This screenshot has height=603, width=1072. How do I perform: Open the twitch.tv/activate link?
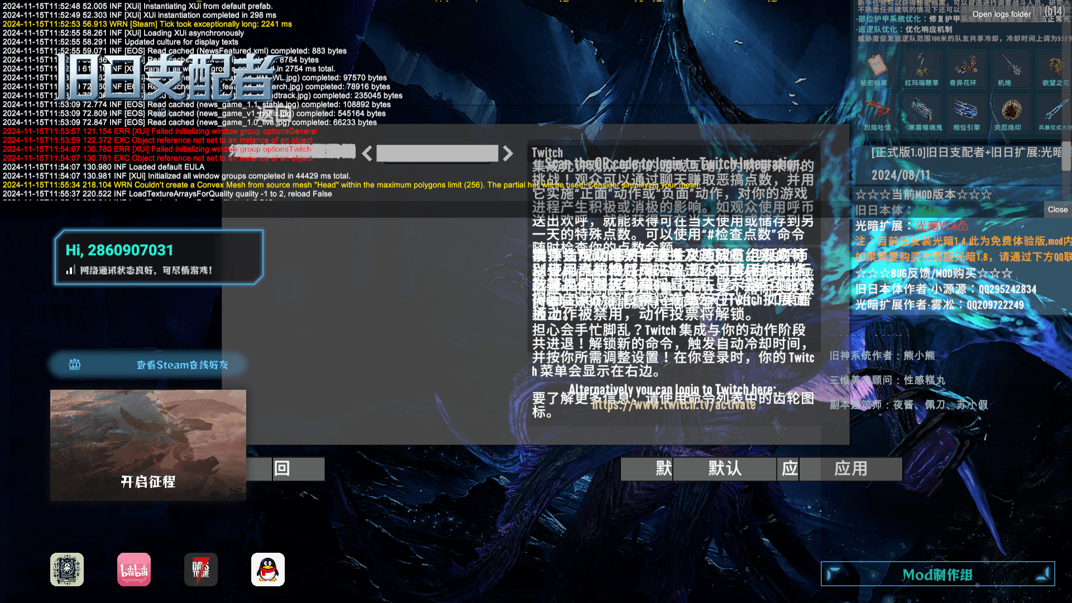point(673,404)
